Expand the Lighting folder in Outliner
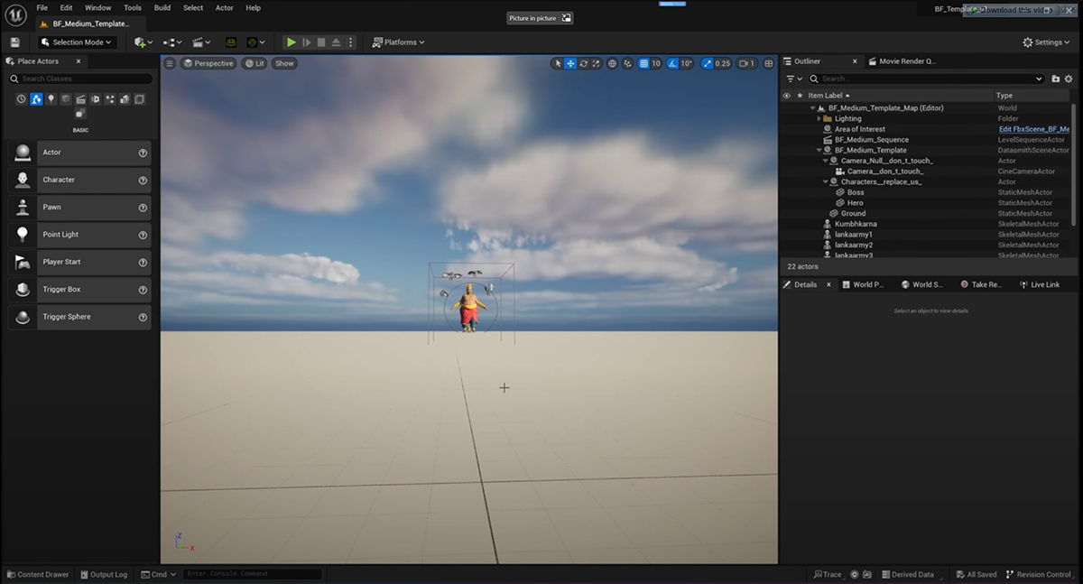 (819, 118)
